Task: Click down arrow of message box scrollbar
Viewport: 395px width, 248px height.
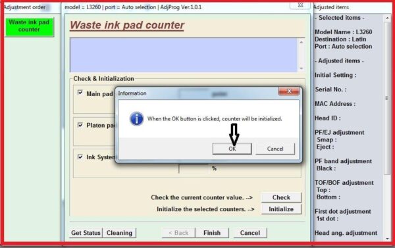Action: [x=302, y=68]
